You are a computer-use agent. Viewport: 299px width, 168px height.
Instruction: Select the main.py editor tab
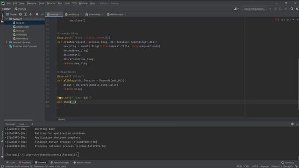tap(54, 14)
